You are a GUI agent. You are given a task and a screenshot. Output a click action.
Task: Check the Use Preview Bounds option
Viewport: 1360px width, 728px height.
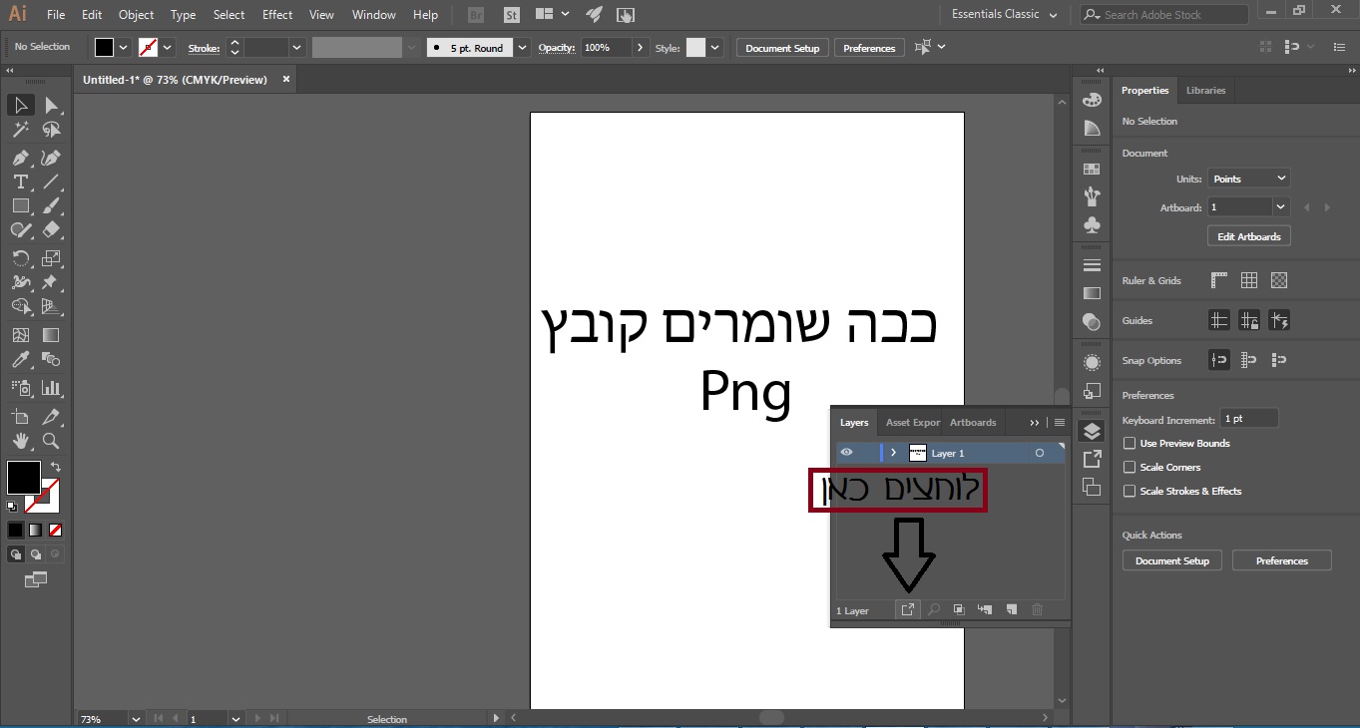coord(1129,443)
